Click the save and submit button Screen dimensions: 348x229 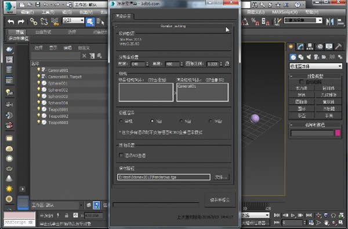pos(220,200)
